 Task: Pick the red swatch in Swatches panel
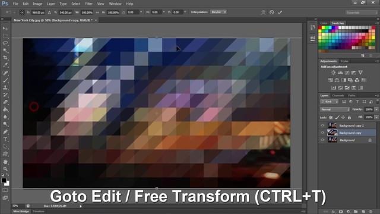(x=320, y=28)
